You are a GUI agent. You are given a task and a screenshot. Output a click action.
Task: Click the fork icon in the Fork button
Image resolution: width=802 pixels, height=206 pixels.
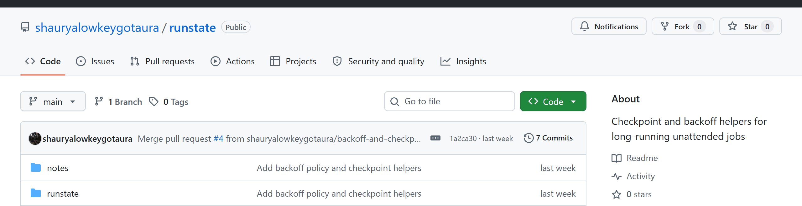pos(664,27)
